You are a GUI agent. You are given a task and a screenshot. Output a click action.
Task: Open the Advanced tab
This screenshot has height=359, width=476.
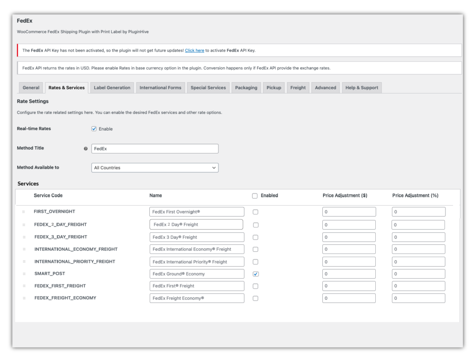point(325,88)
